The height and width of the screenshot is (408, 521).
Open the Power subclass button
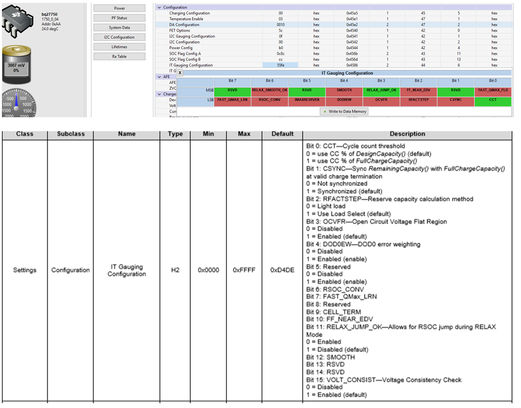(x=119, y=8)
